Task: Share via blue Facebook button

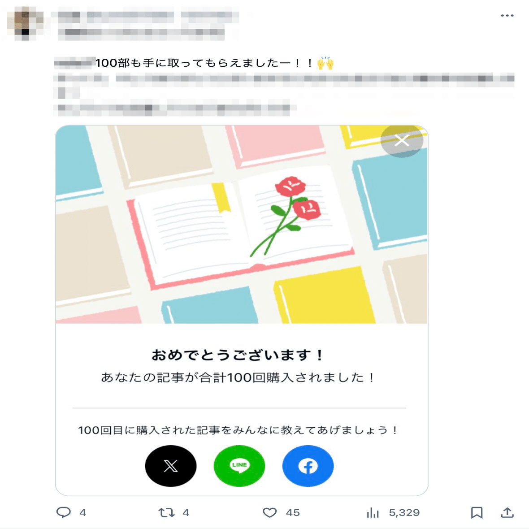Action: pyautogui.click(x=308, y=466)
